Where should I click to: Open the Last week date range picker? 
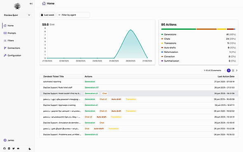coord(47,15)
